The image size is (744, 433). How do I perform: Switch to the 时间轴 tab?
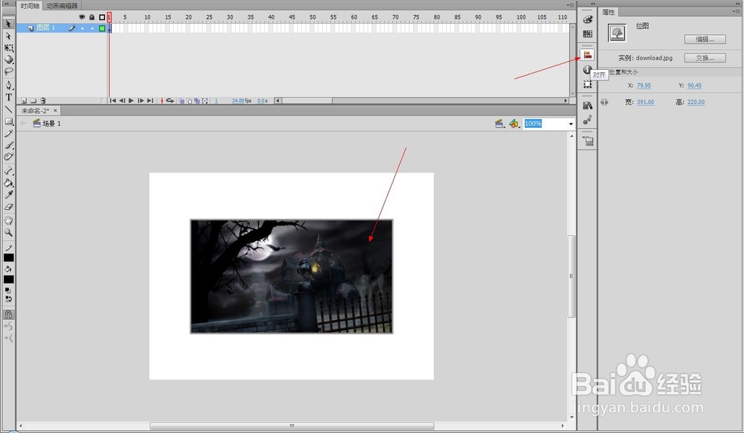tap(30, 6)
